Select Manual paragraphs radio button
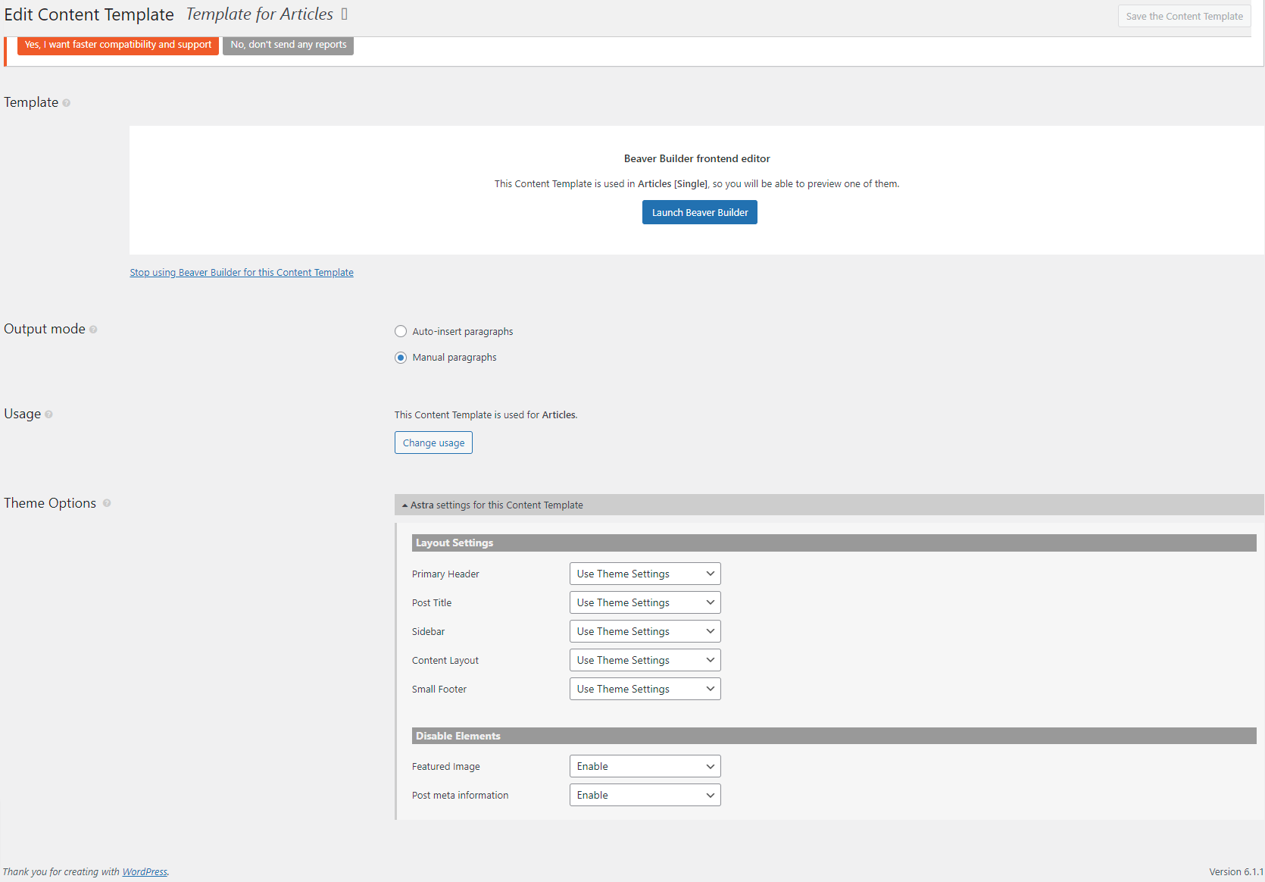Screen dimensions: 1265x882 (x=401, y=358)
